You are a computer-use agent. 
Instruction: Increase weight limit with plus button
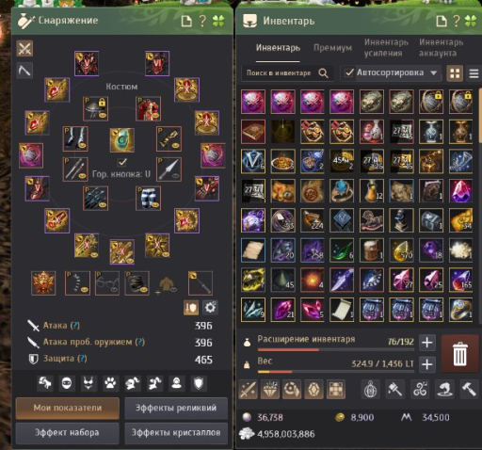[x=427, y=364]
